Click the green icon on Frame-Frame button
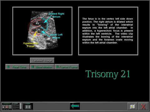150x112 pixels. click(x=57, y=67)
